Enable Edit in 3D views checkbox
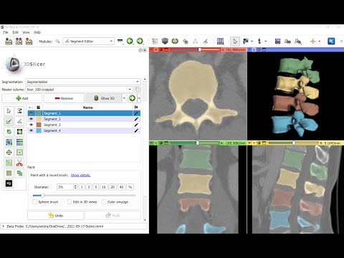The image size is (344, 258). pyautogui.click(x=70, y=202)
